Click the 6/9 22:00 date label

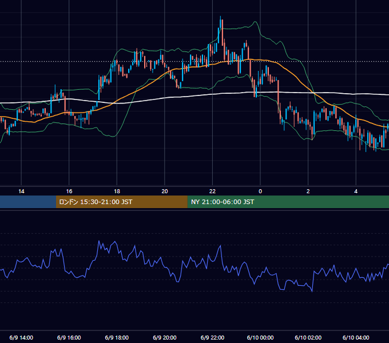(213, 337)
